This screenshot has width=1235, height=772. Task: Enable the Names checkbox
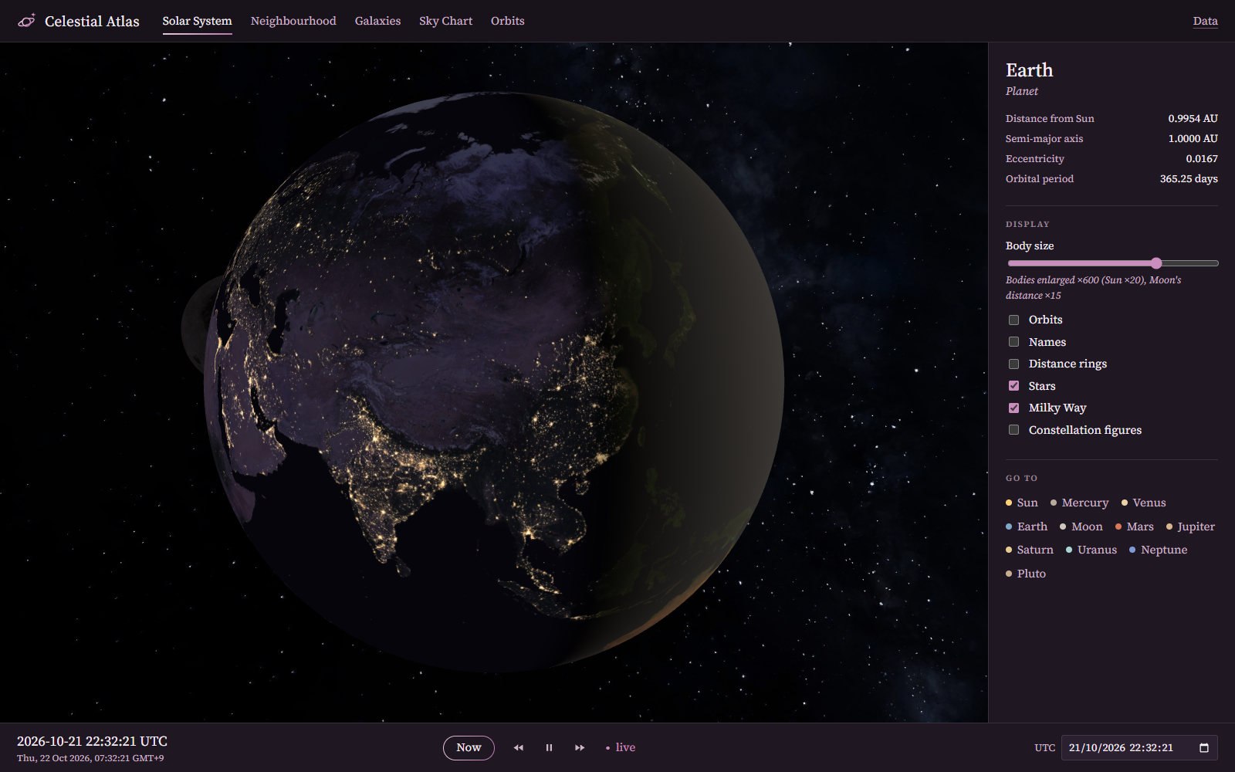(x=1013, y=342)
